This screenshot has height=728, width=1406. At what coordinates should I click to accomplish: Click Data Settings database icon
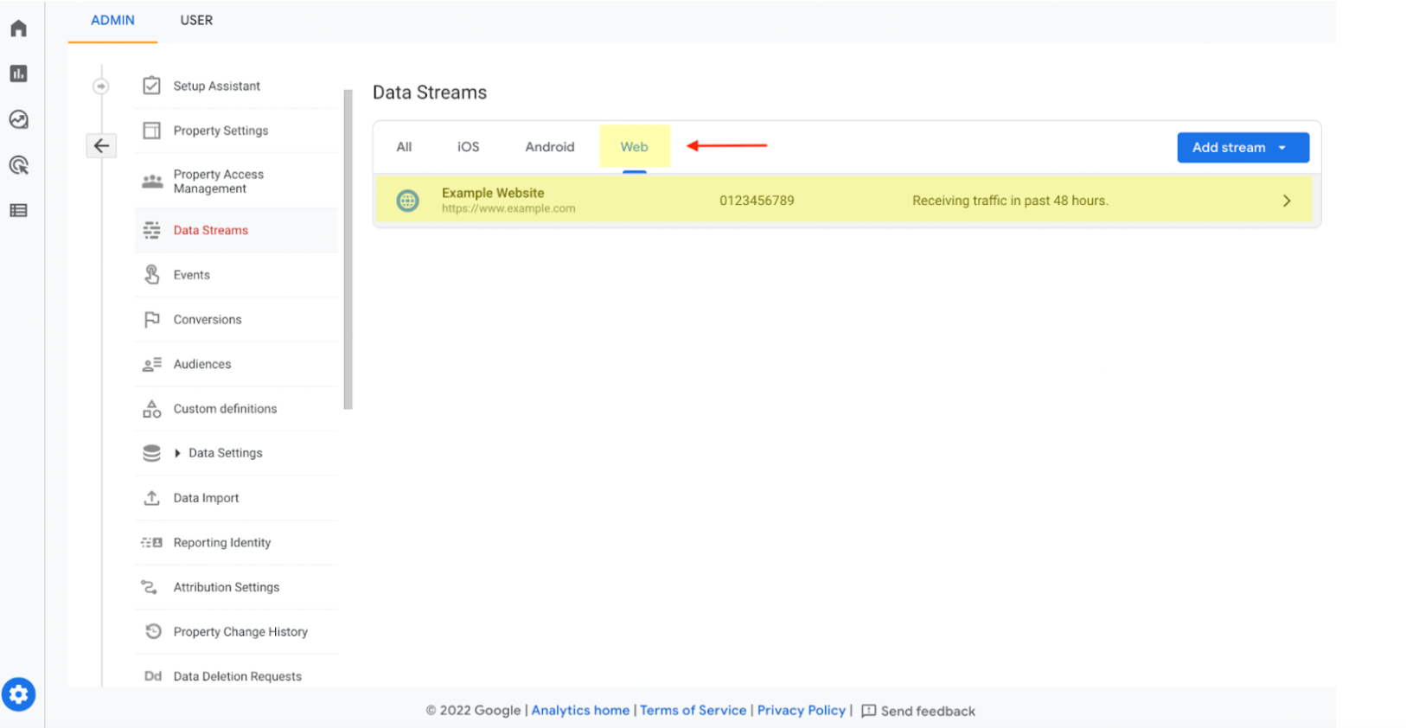coord(151,453)
